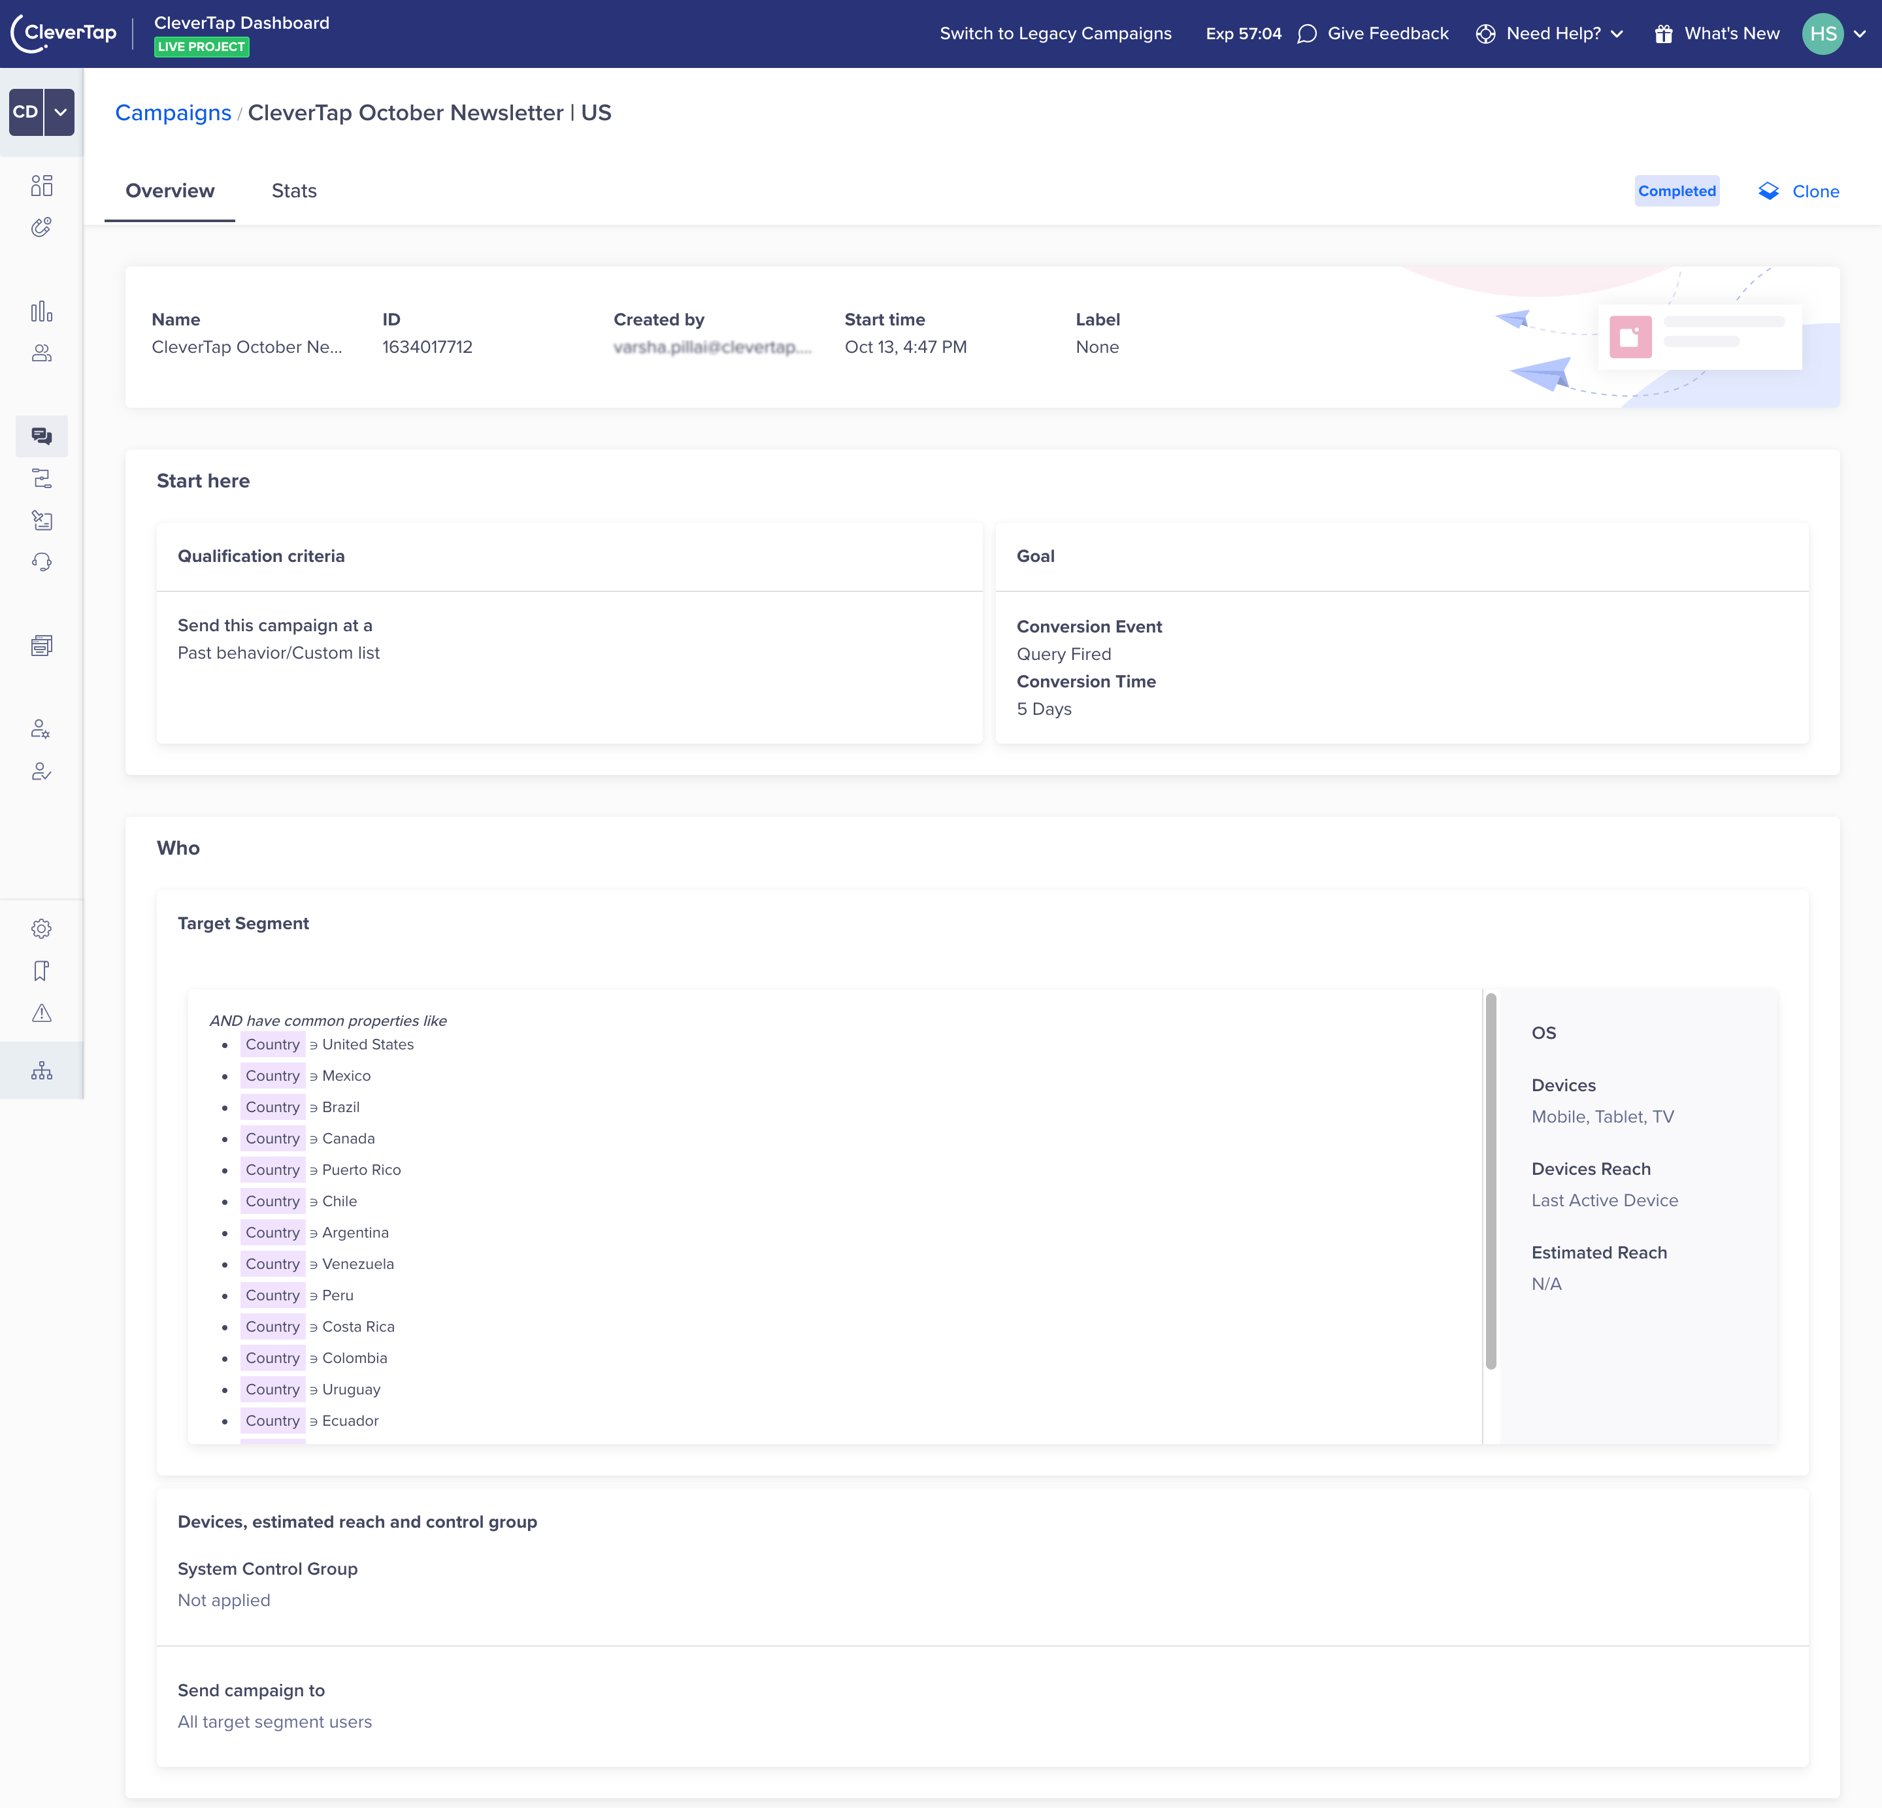The image size is (1882, 1808).
Task: Click the Last Active Device value
Action: 1604,1200
